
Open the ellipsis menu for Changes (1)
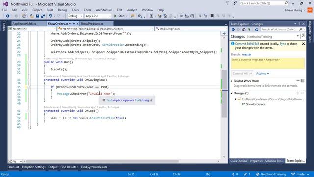click(302, 93)
